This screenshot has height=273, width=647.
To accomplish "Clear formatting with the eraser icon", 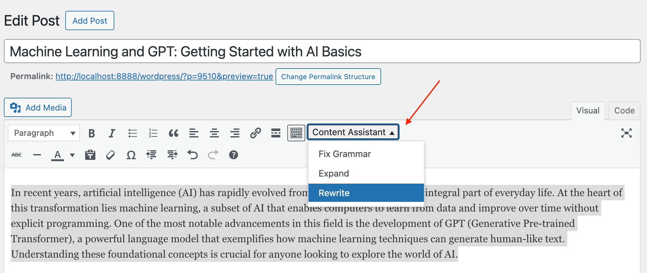I will (x=110, y=155).
